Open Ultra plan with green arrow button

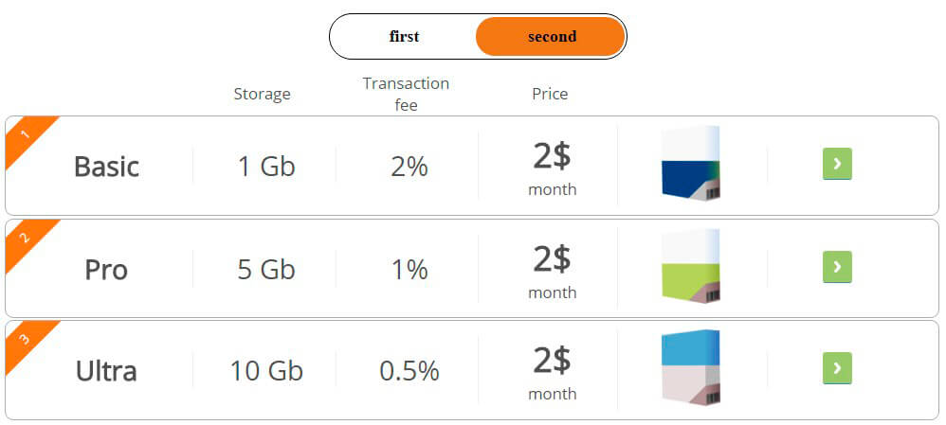837,368
